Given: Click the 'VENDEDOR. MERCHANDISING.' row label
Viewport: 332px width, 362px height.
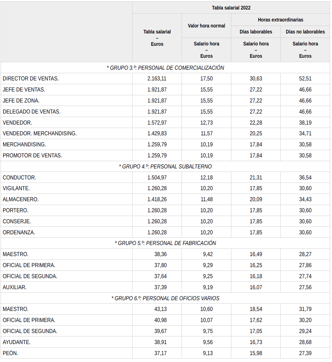Looking at the screenshot, I should 40,133.
